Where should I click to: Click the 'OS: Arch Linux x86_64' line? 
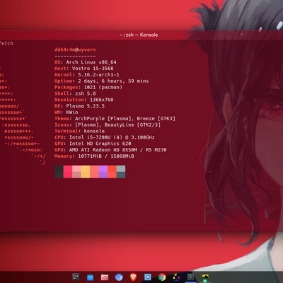point(86,62)
